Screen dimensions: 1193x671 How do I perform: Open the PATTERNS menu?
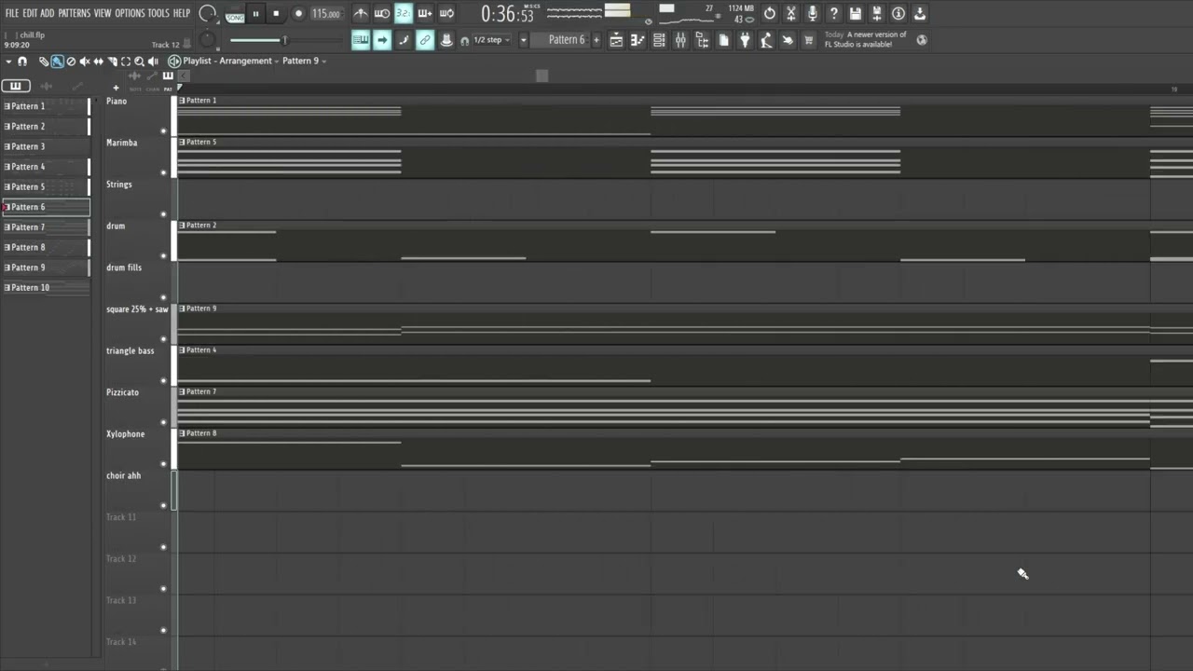[74, 13]
